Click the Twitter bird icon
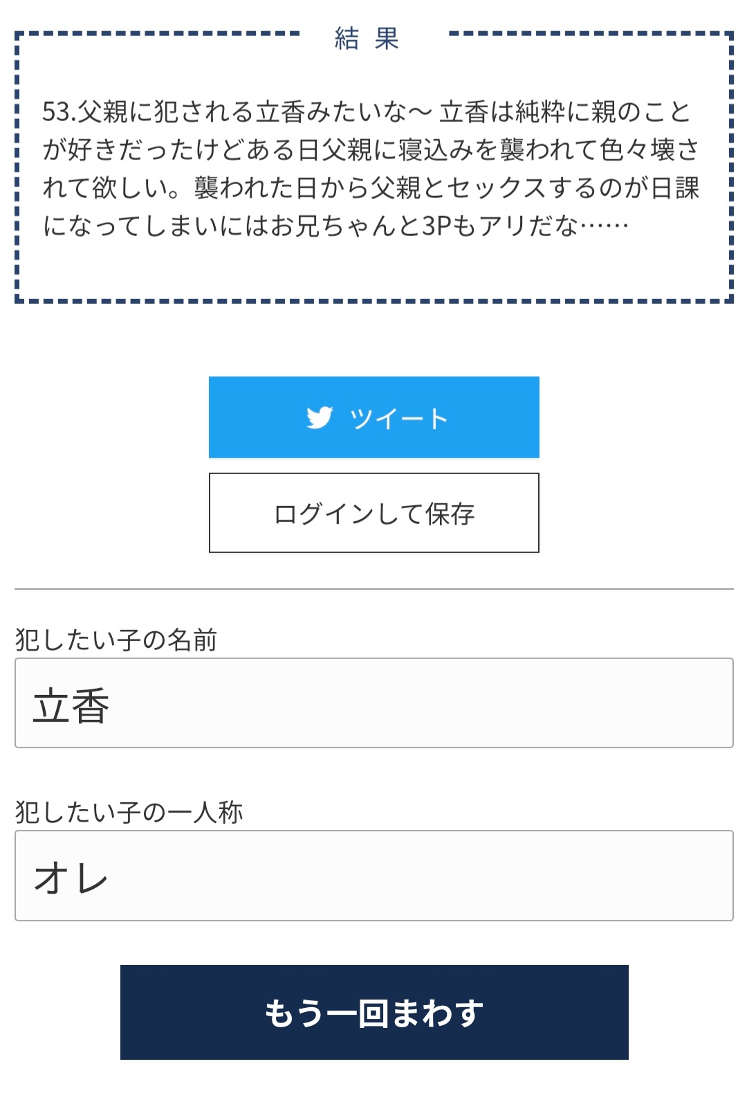 point(320,417)
